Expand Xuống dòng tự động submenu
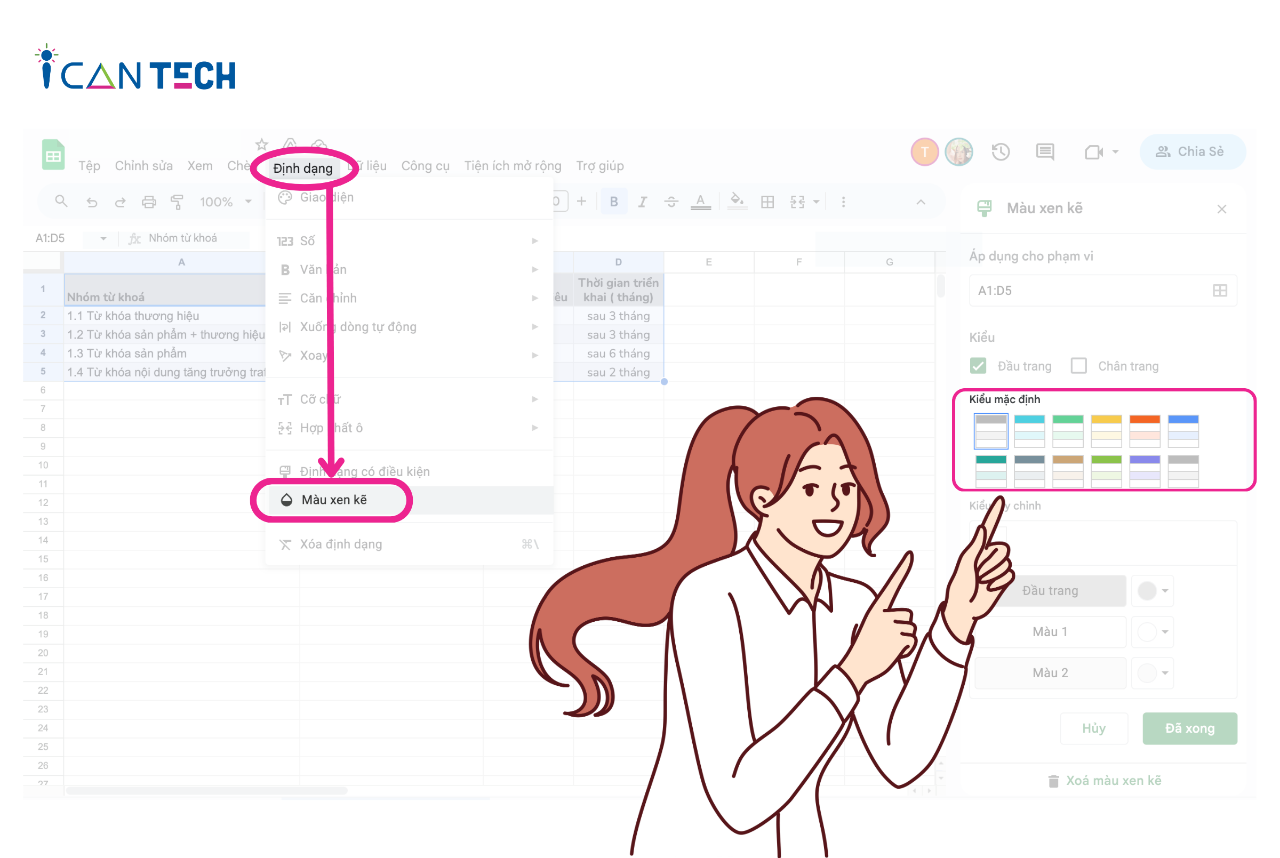 [x=410, y=327]
